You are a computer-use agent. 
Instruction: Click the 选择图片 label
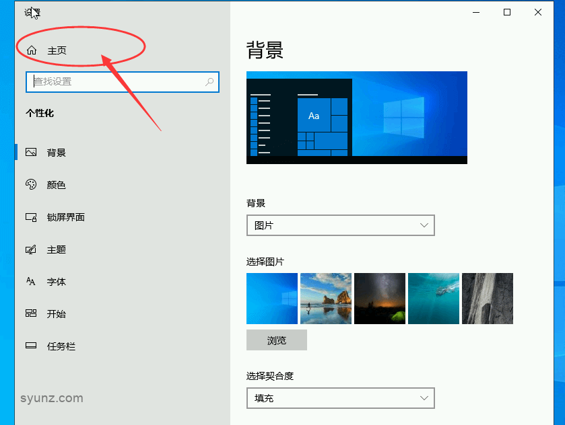pos(265,262)
